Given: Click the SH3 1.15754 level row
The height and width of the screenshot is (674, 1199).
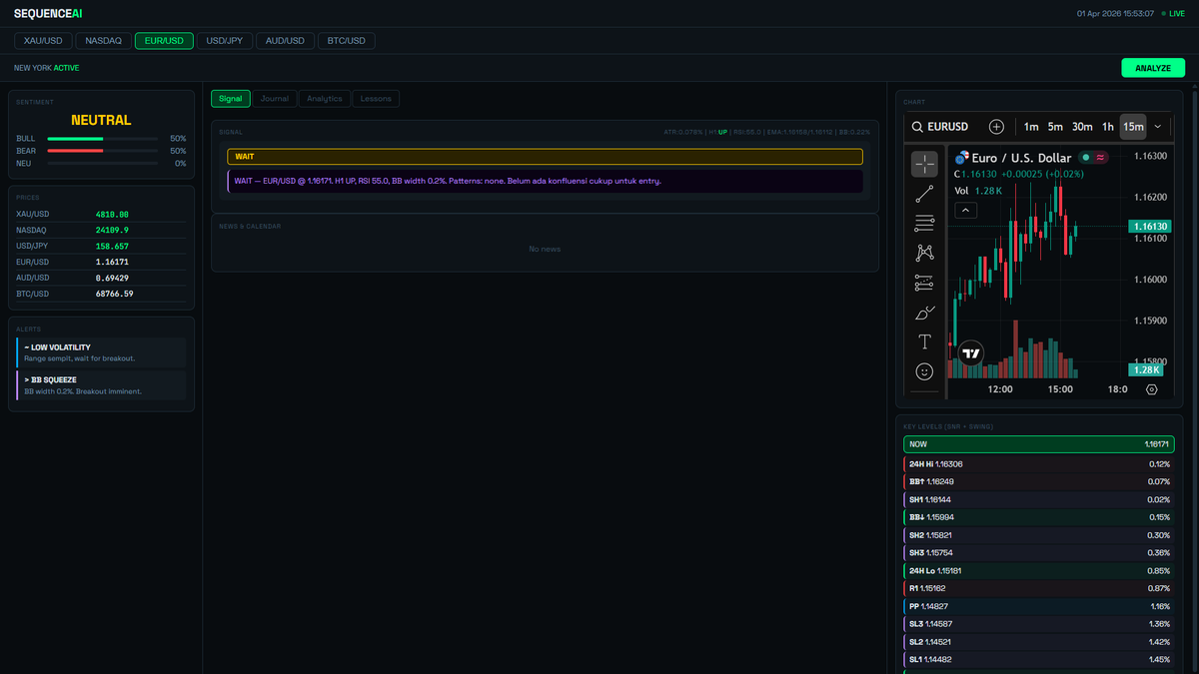Looking at the screenshot, I should 1039,552.
